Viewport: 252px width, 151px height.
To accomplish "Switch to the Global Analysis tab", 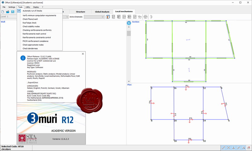I will click(102, 12).
